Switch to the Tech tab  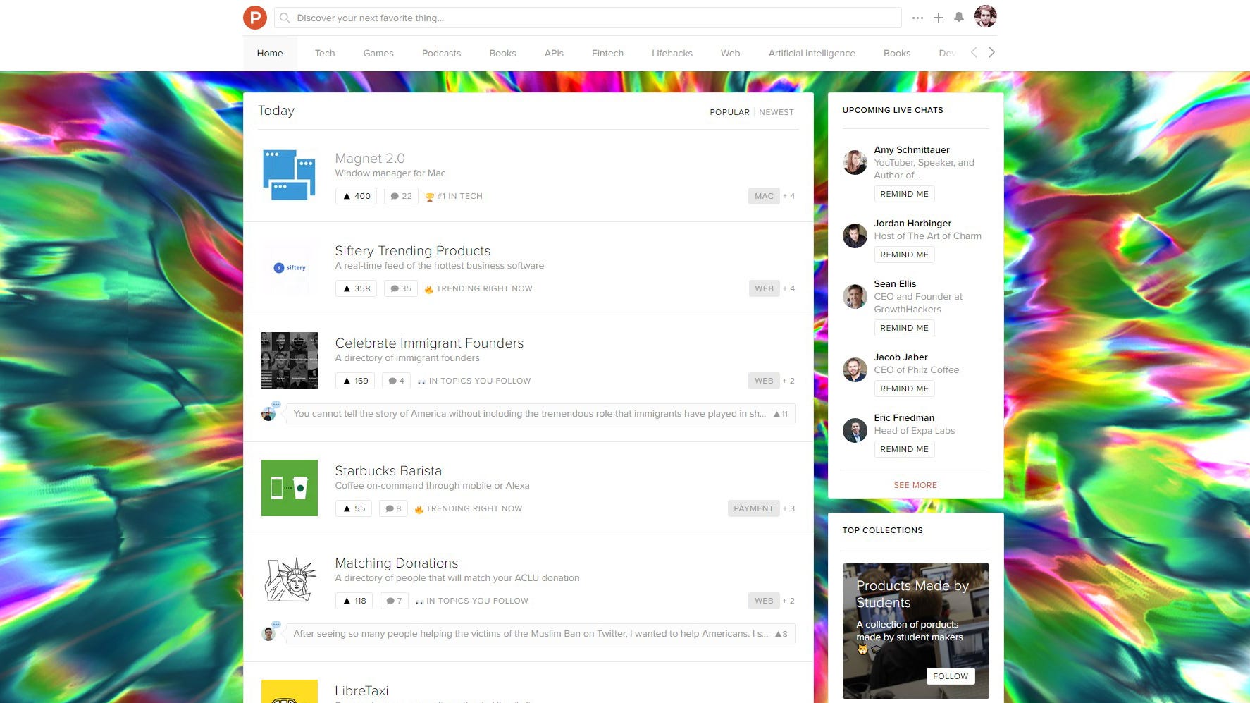pos(325,53)
